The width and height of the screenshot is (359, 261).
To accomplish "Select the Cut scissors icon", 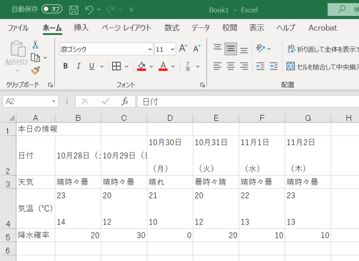I will tap(35, 45).
